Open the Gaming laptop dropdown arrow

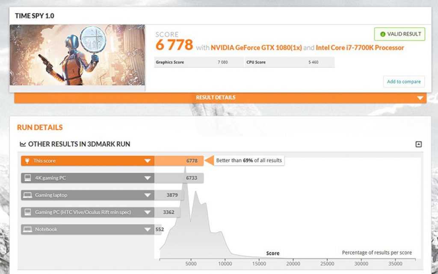coord(148,195)
